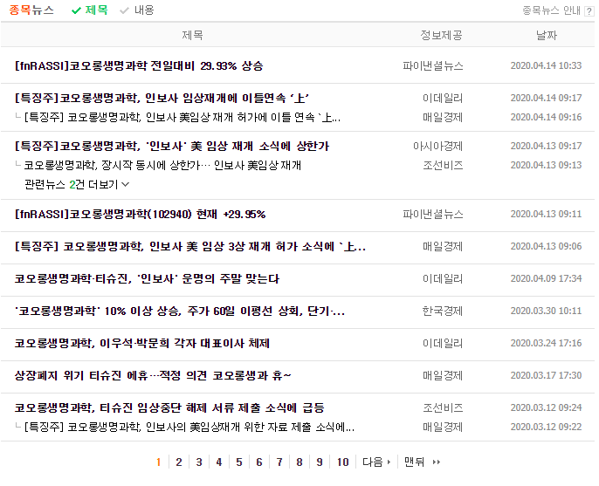This screenshot has height=486, width=599.
Task: Open article 상장폐지 위기 티슈진 에휴
Action: 153,376
